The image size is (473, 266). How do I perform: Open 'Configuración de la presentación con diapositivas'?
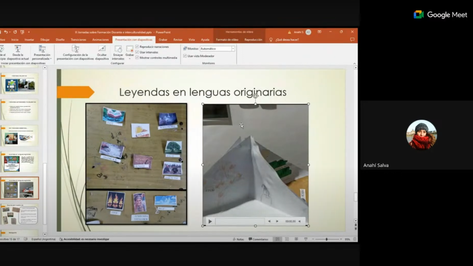[x=75, y=49]
